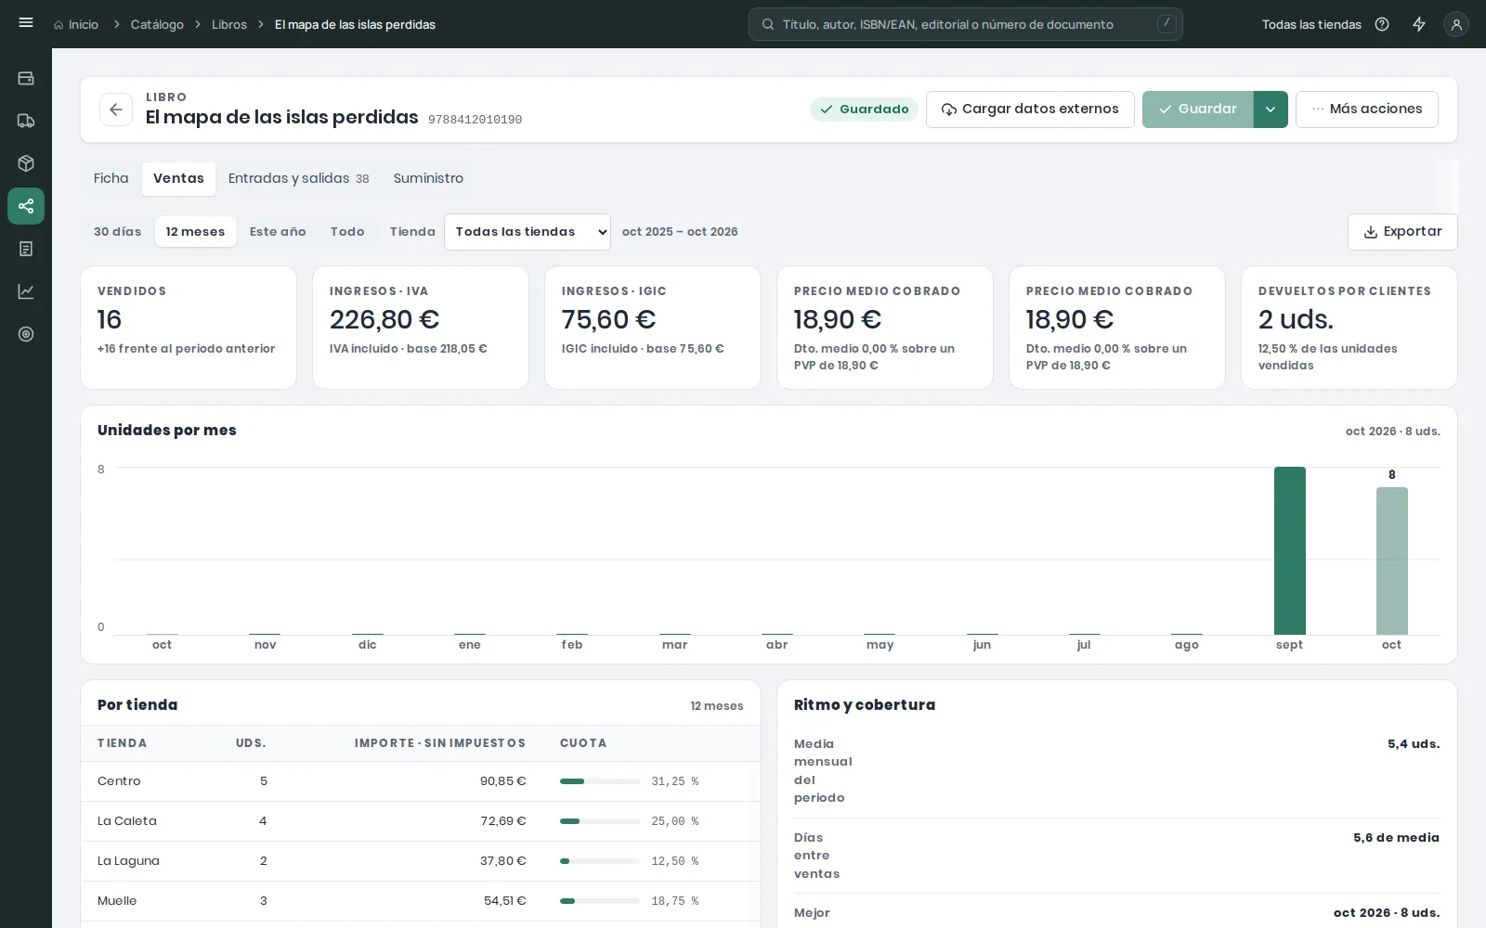Click the ISBN 9788412010190 text
This screenshot has height=928, width=1486.
click(475, 120)
